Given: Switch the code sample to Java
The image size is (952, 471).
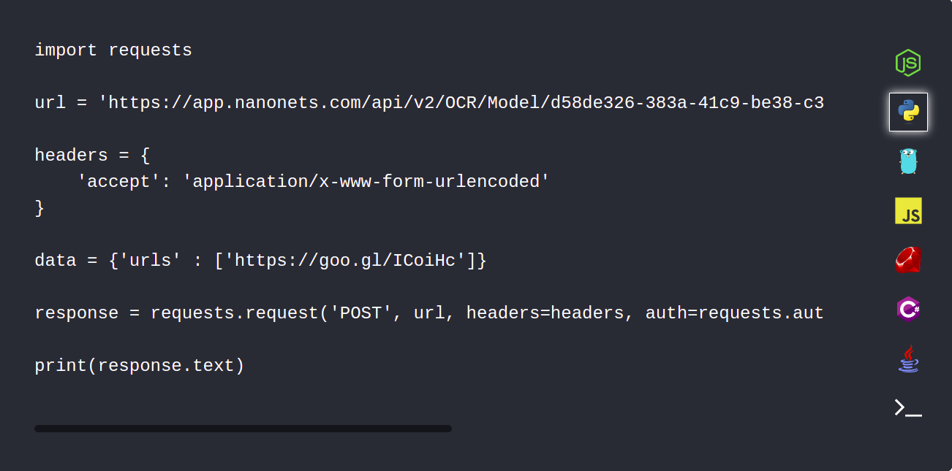Looking at the screenshot, I should point(908,358).
